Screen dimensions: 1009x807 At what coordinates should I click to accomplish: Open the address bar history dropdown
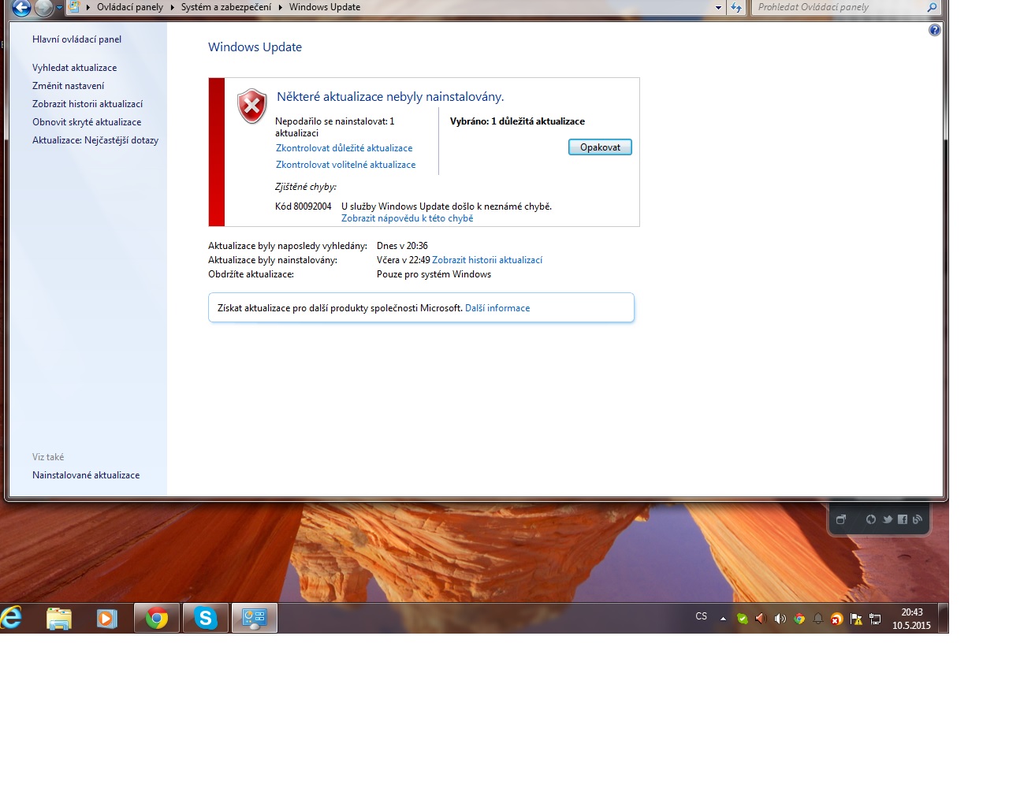click(x=718, y=7)
